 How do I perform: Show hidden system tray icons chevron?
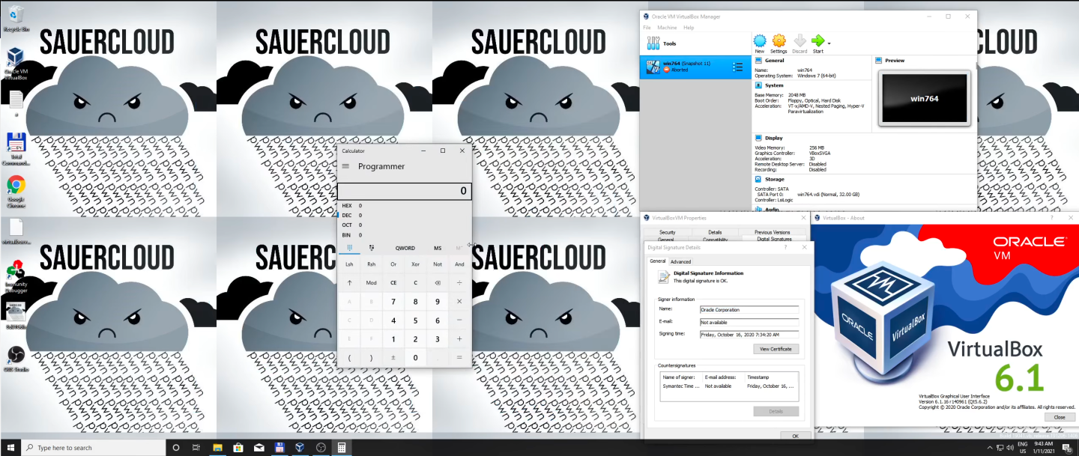(x=988, y=448)
